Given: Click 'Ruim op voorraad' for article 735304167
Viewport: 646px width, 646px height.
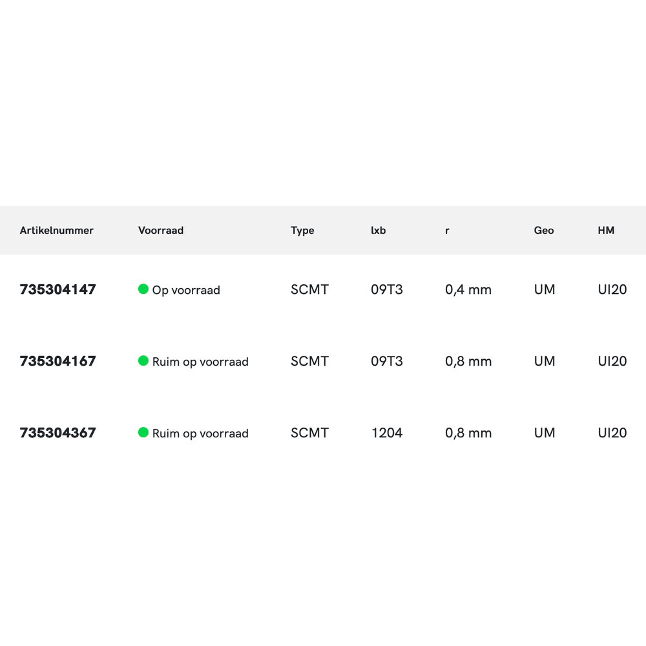Looking at the screenshot, I should click(200, 362).
